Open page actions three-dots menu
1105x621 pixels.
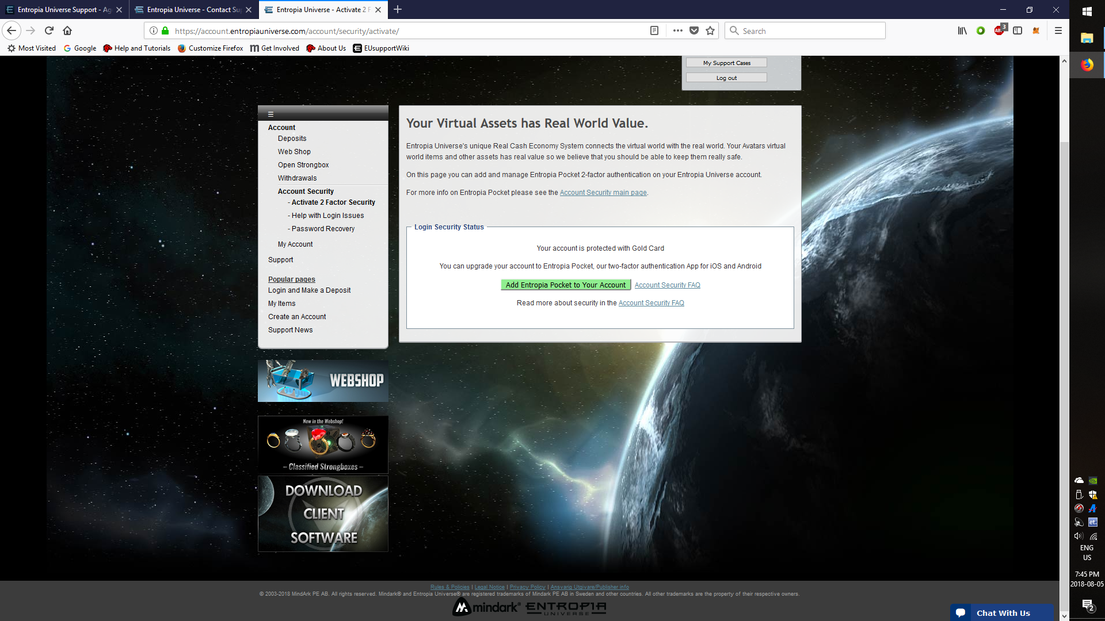click(x=678, y=30)
